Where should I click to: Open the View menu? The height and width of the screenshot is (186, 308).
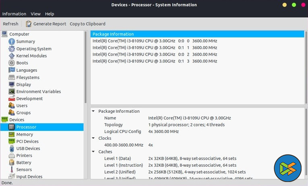(x=35, y=14)
